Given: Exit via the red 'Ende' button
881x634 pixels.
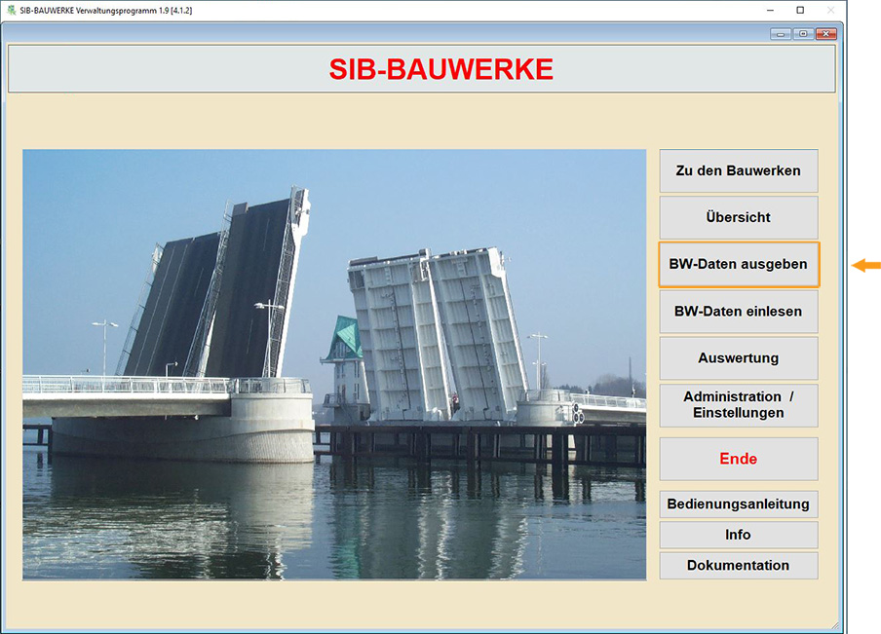Looking at the screenshot, I should click(x=738, y=459).
